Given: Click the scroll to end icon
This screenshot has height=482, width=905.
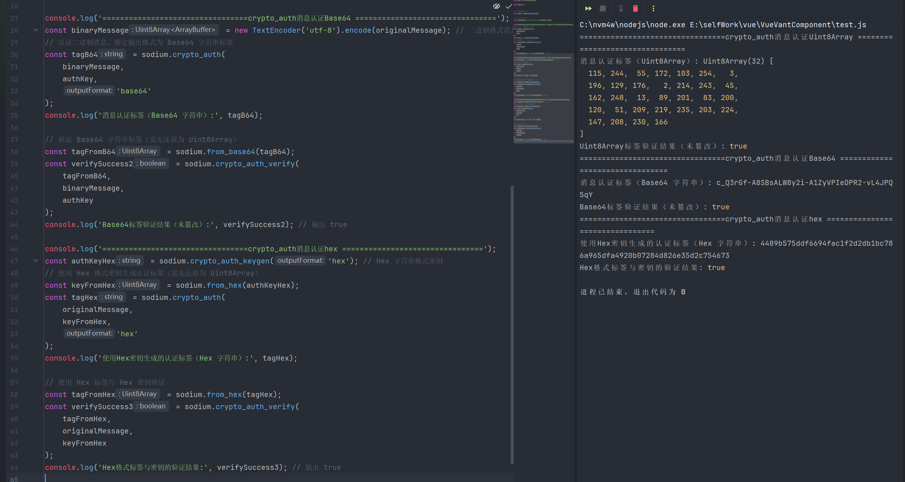Looking at the screenshot, I should 621,8.
